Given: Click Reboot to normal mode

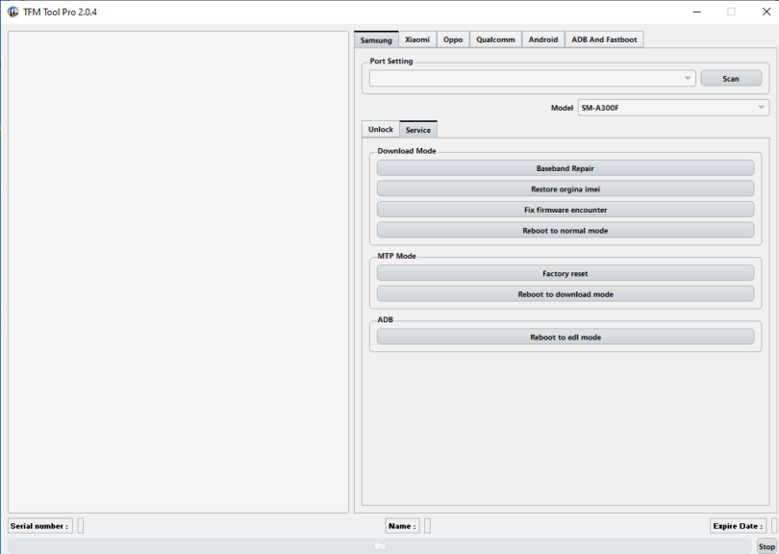Looking at the screenshot, I should tap(565, 230).
